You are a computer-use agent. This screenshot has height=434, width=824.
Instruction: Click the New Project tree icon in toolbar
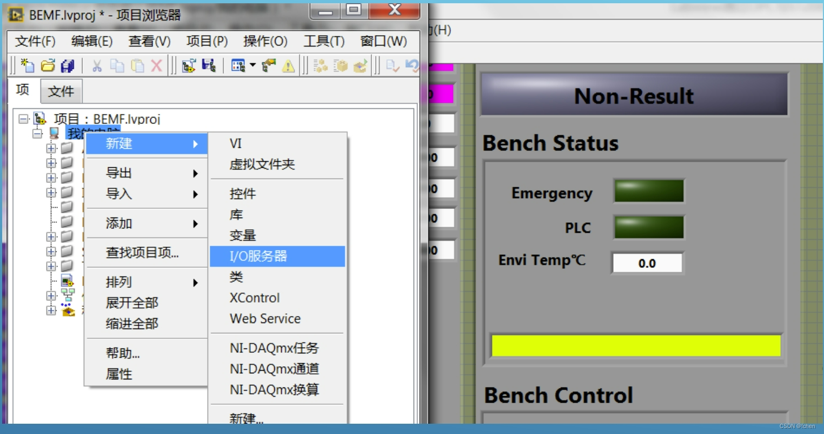pyautogui.click(x=189, y=65)
